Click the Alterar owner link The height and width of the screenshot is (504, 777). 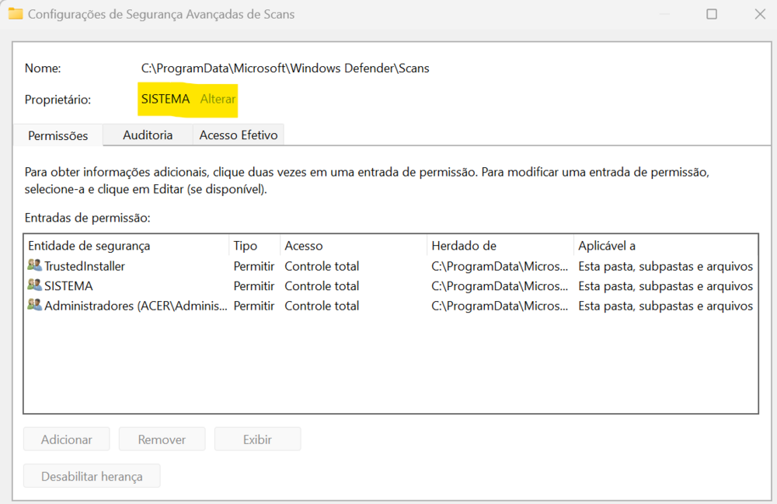pos(218,100)
